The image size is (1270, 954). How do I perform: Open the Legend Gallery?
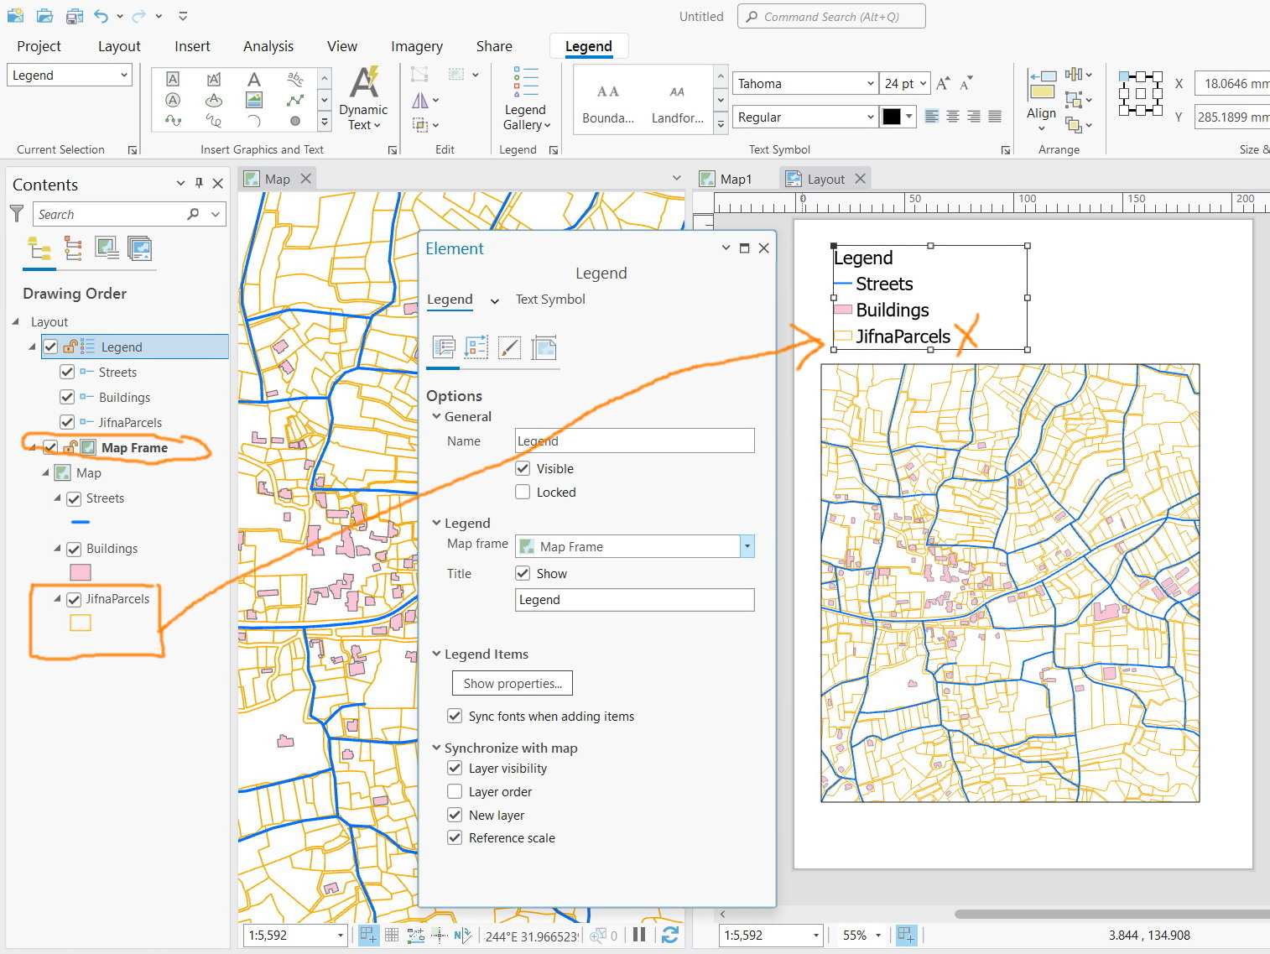[x=525, y=100]
